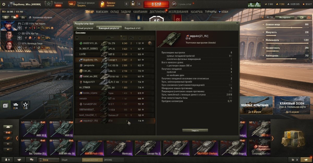Show next tanks with right carousel arrow
Viewport: 313px width, 163px height.
tap(273, 138)
